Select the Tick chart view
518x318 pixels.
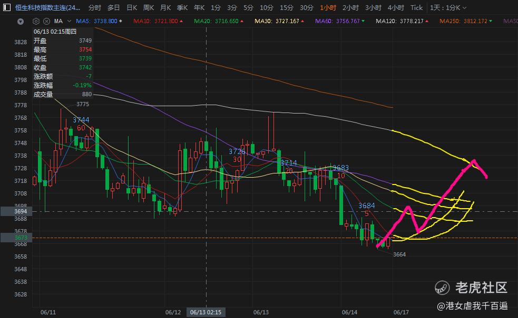[x=416, y=7]
